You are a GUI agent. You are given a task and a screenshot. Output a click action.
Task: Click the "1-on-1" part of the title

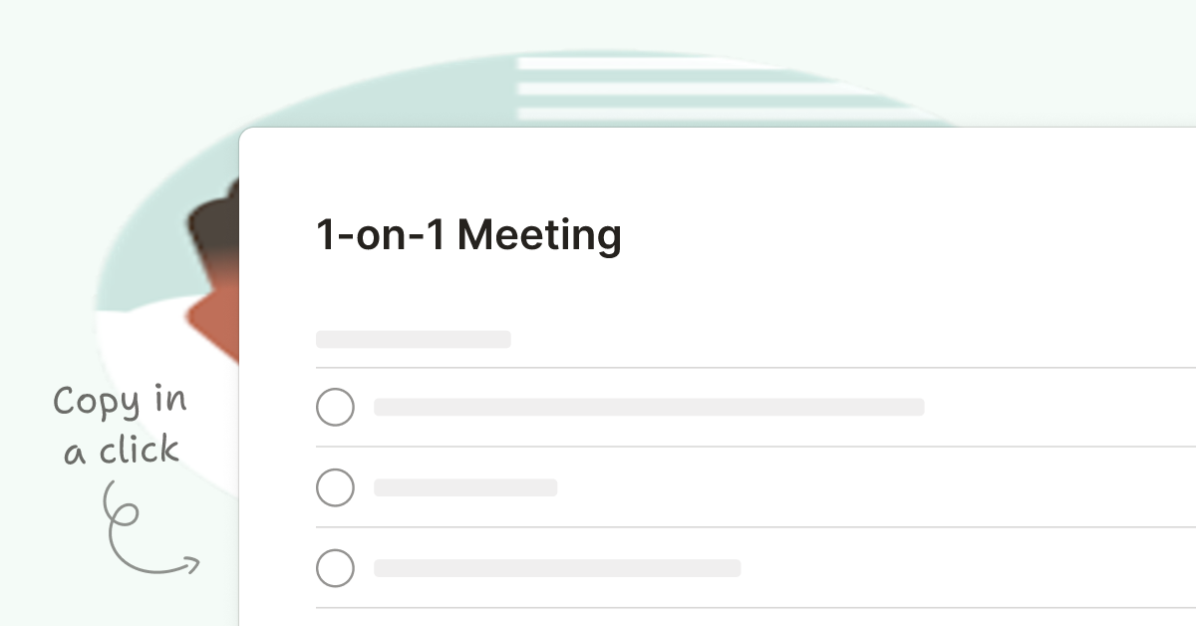(381, 235)
